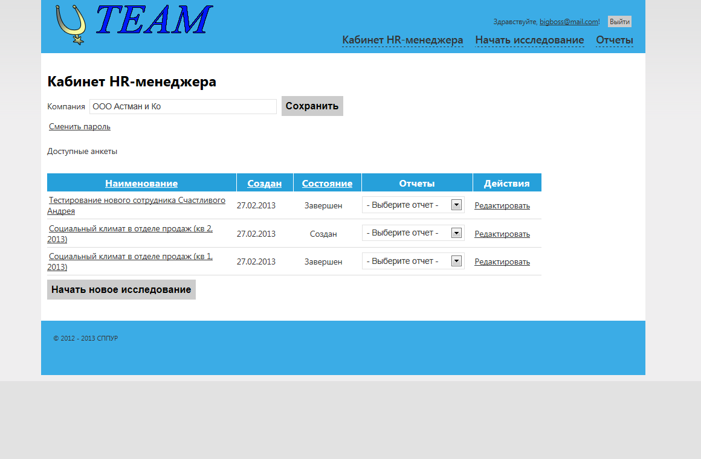Click Редактировать for Тестирование нового сотрудника row
Screen dimensions: 701x459
click(x=502, y=205)
